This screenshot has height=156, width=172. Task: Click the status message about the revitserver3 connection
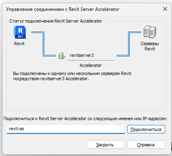(72, 76)
